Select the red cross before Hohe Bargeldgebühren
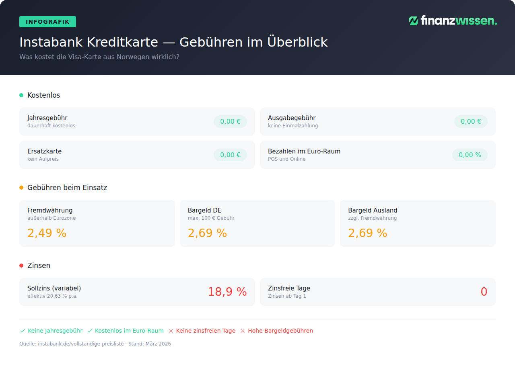The width and height of the screenshot is (515, 366). 242,331
